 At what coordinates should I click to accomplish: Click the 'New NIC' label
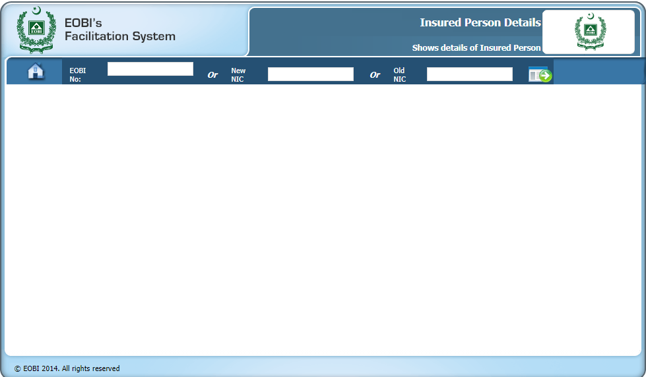(x=238, y=75)
